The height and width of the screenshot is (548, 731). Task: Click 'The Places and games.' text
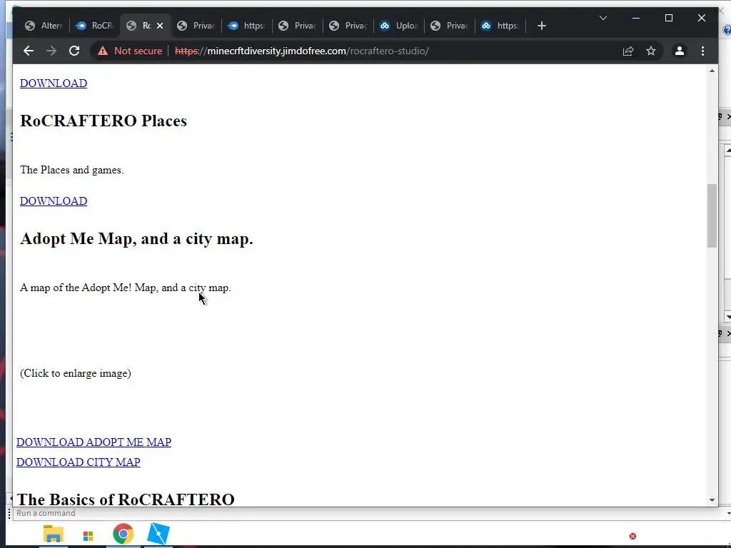72,170
